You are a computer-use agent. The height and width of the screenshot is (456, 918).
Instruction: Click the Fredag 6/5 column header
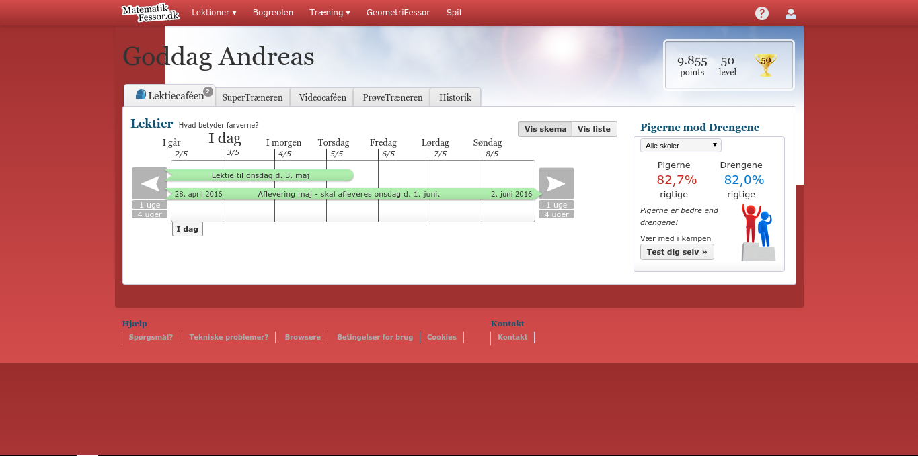pyautogui.click(x=383, y=147)
